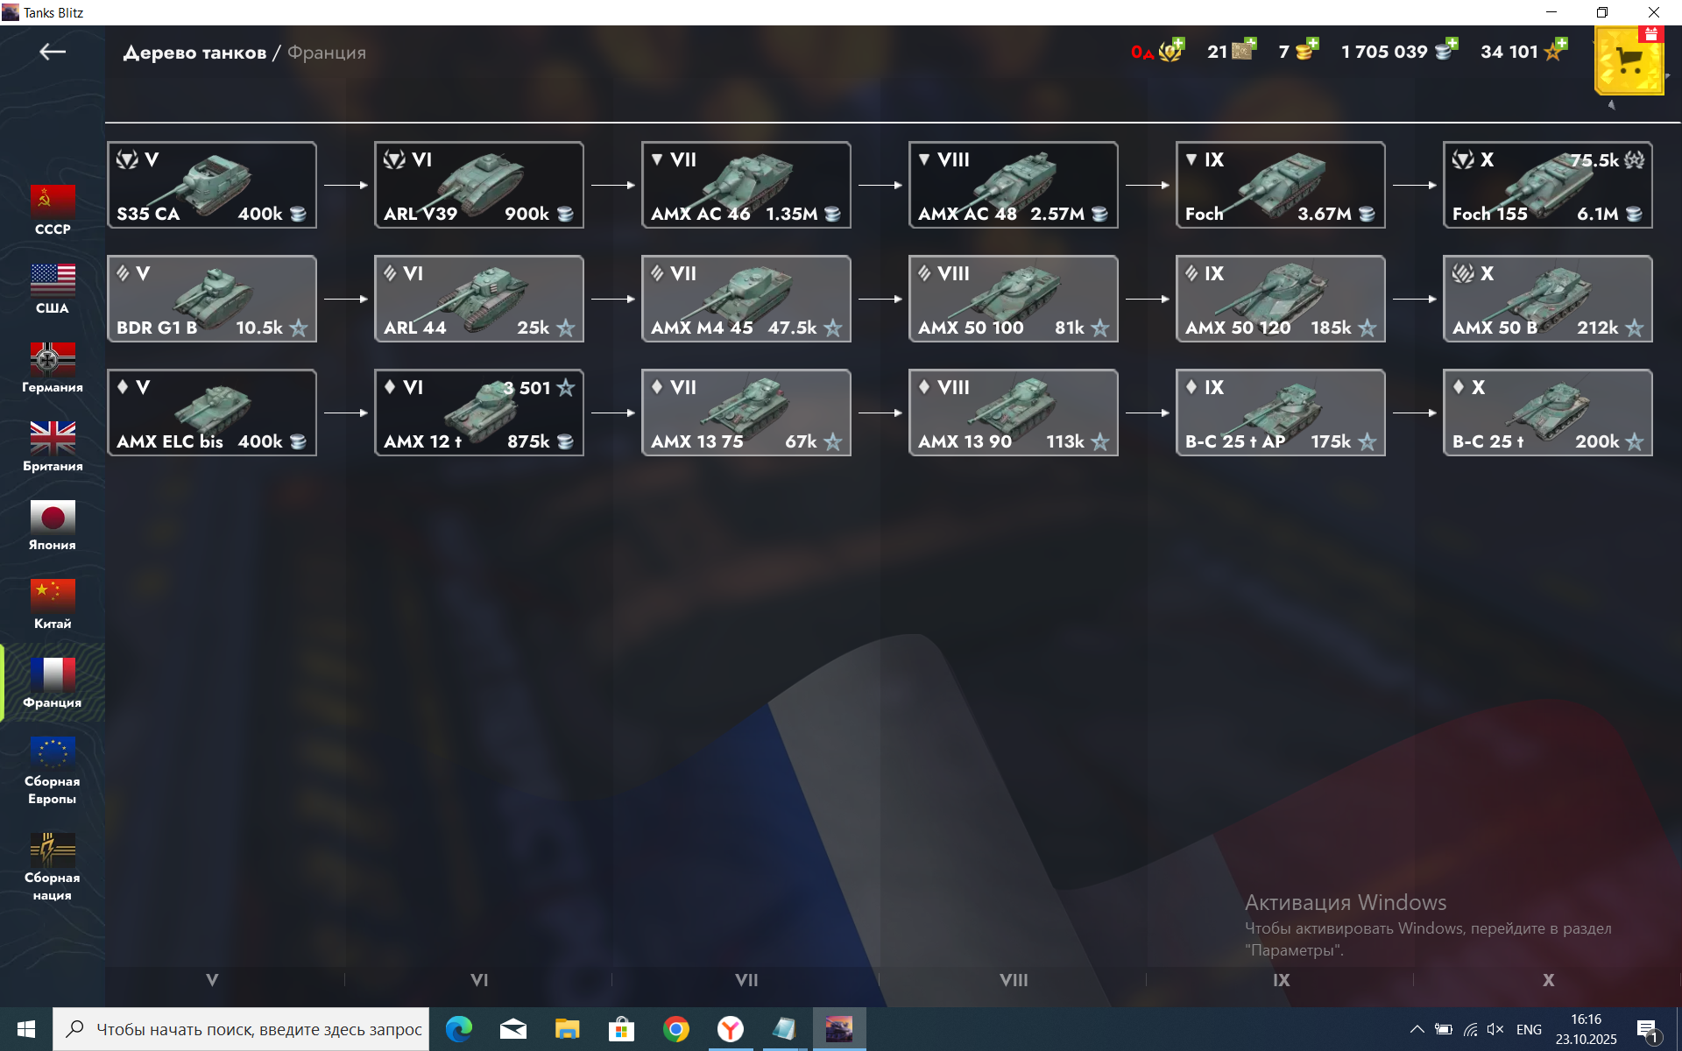Click the back arrow icon
This screenshot has width=1682, height=1051.
pyautogui.click(x=53, y=53)
